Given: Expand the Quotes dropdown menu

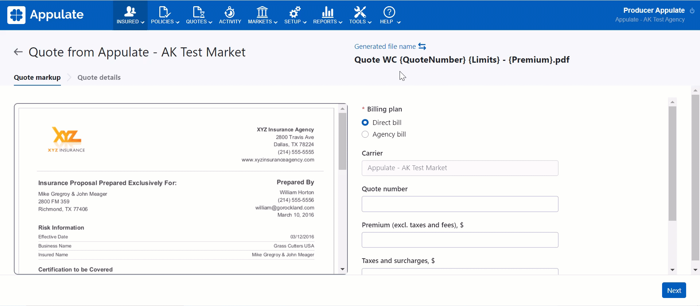Looking at the screenshot, I should pos(199,21).
